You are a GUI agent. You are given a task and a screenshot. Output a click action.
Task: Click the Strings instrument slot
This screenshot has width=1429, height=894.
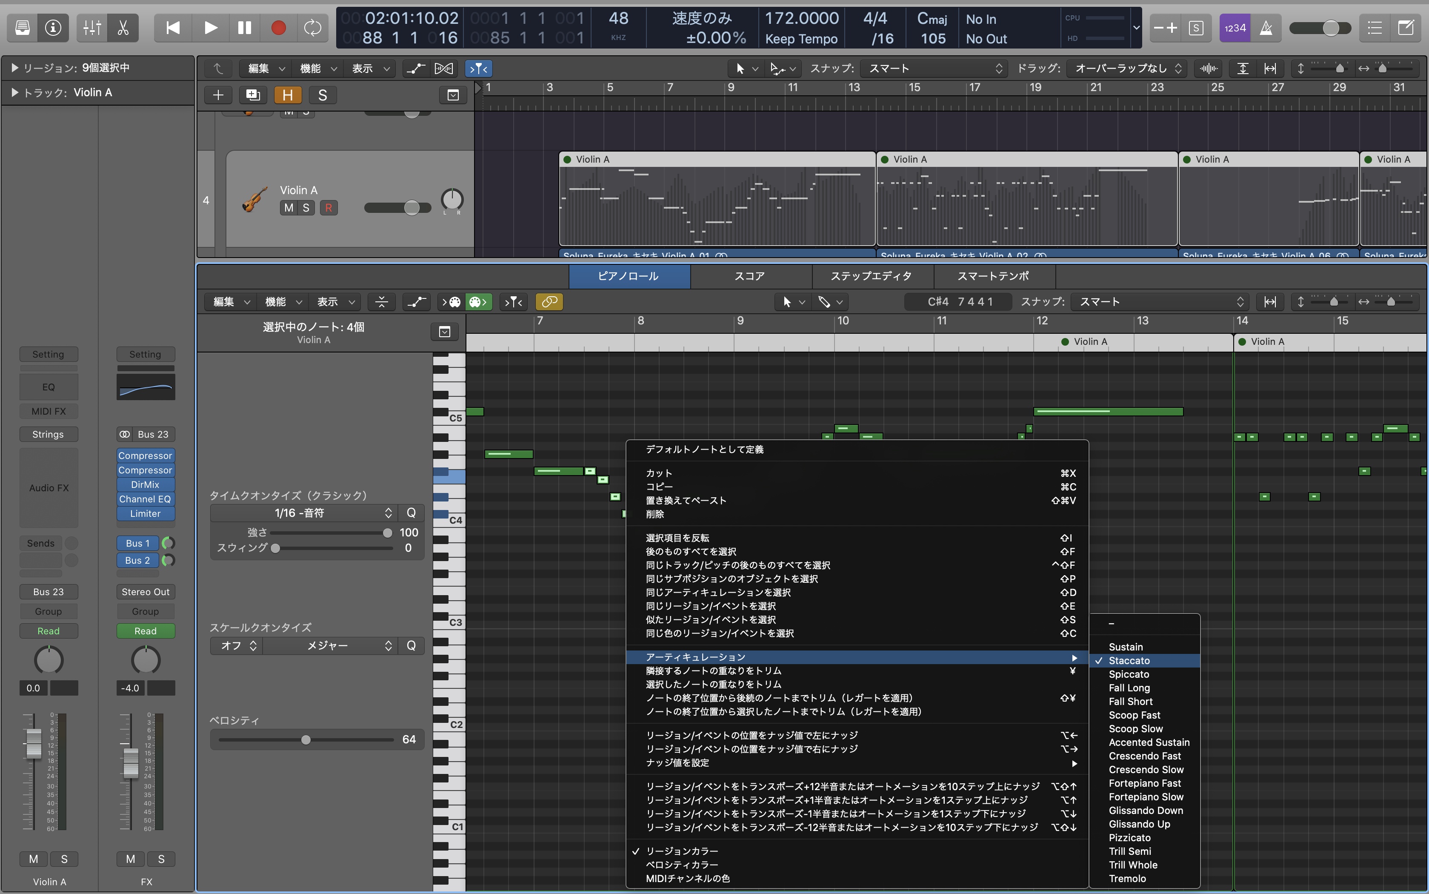[x=49, y=435]
